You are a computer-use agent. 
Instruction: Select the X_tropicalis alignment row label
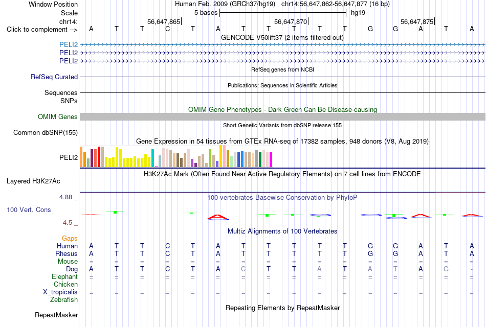[60, 292]
